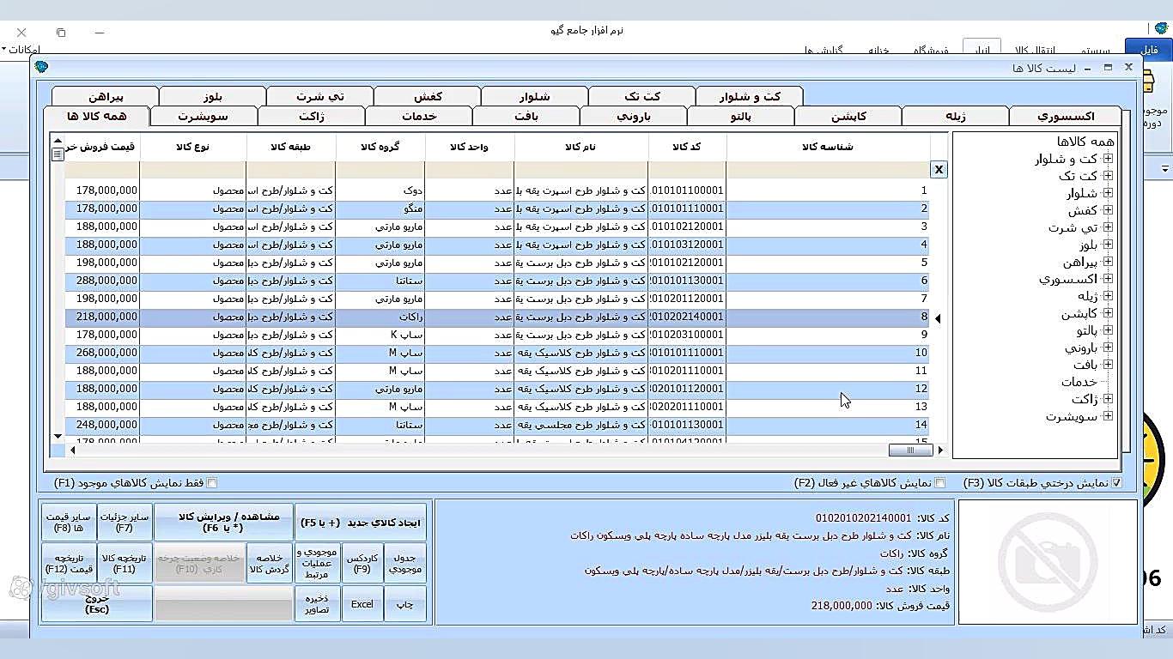Expand the 'تي شرت' tree node
The height and width of the screenshot is (659, 1173).
pos(1108,227)
